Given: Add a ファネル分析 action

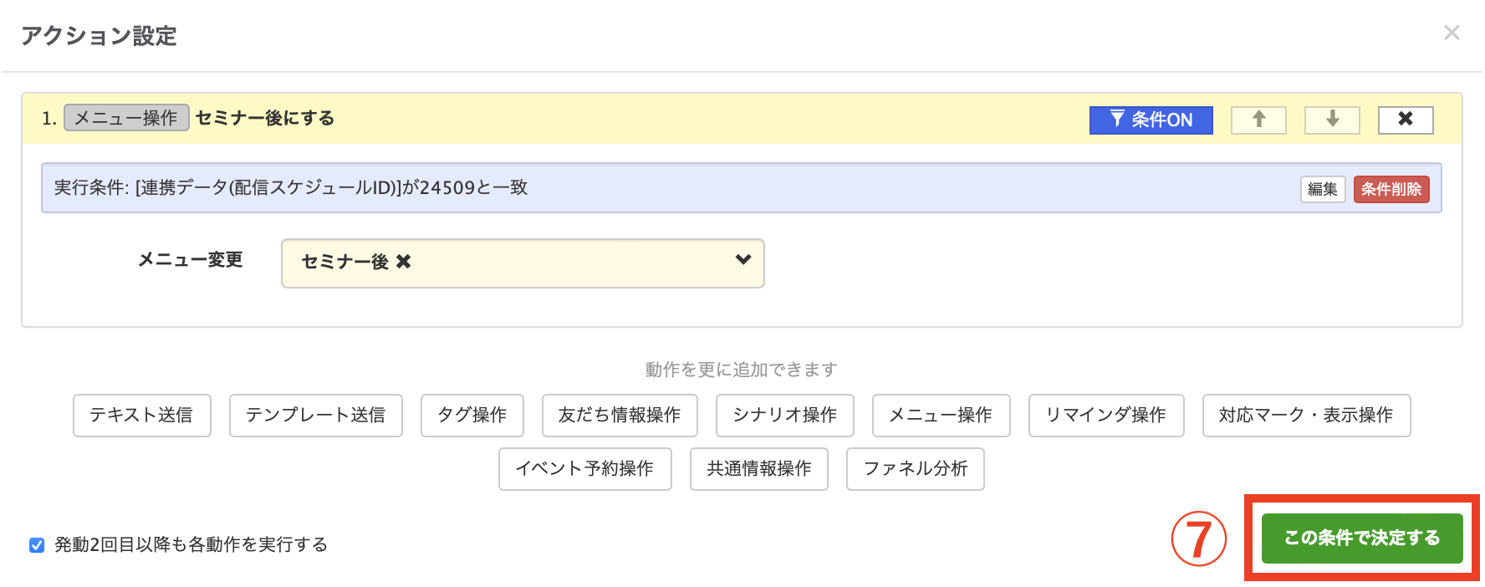Looking at the screenshot, I should [x=915, y=469].
